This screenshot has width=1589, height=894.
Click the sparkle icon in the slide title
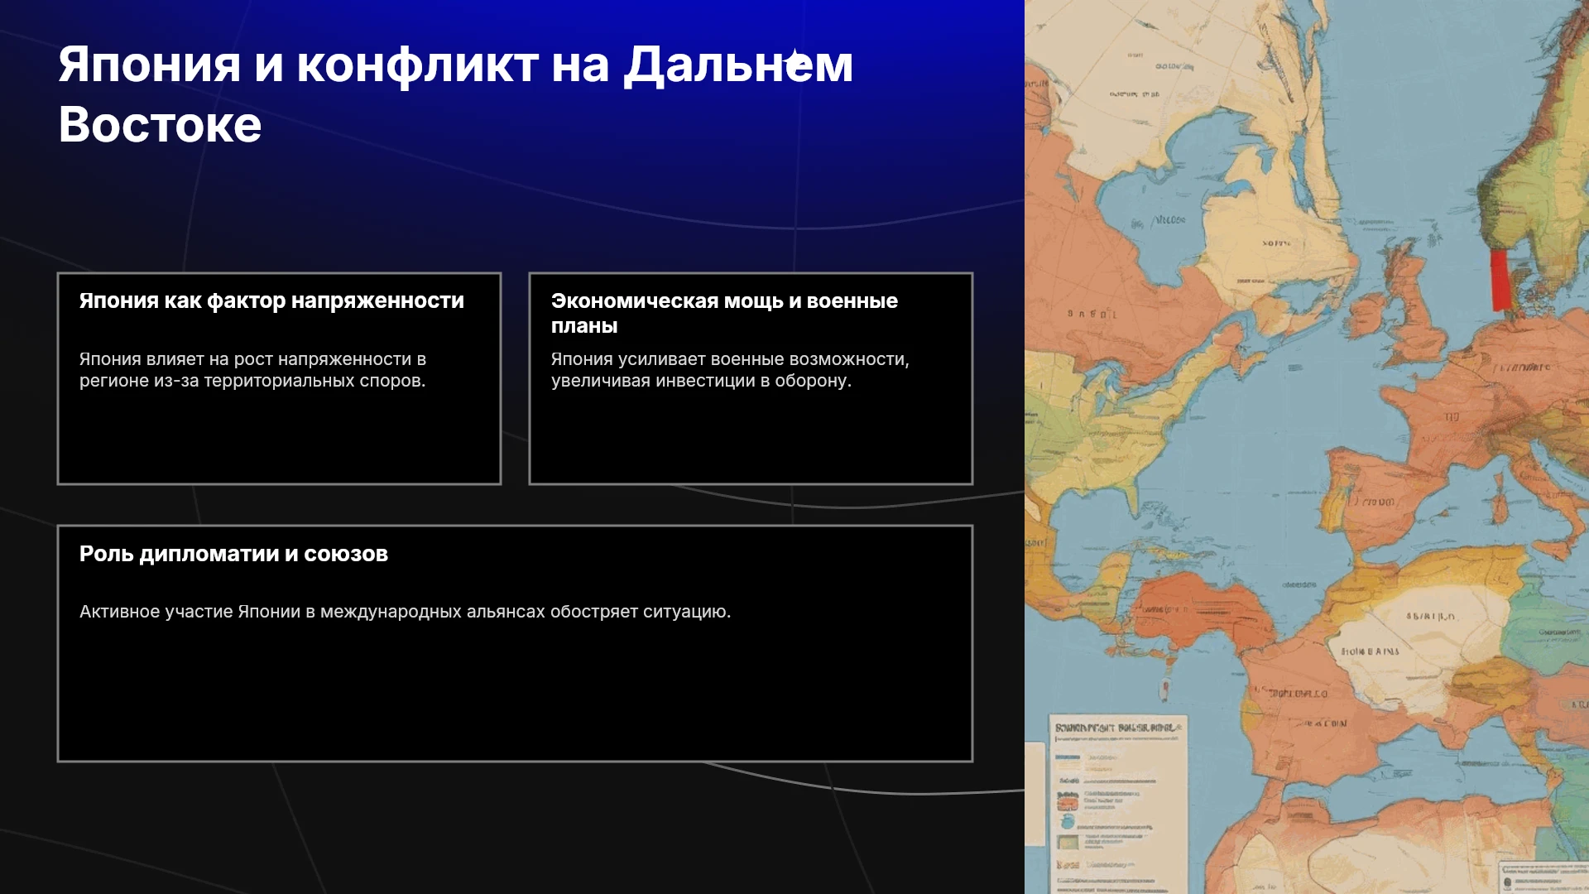pos(797,63)
